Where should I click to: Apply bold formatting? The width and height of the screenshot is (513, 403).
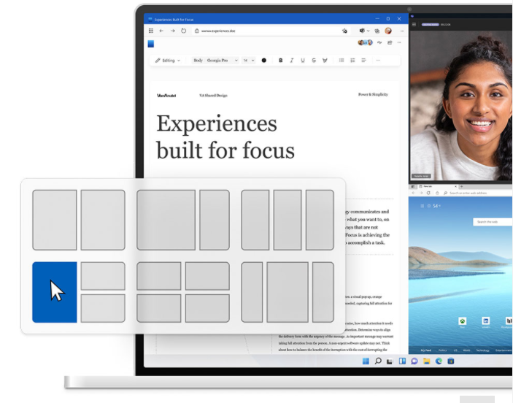click(280, 61)
